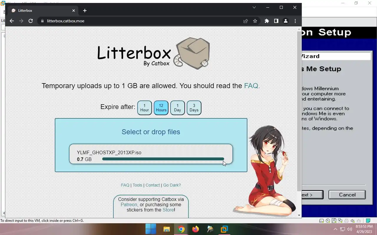
Task: Click the VMware network adapter status icon
Action: coord(340,221)
